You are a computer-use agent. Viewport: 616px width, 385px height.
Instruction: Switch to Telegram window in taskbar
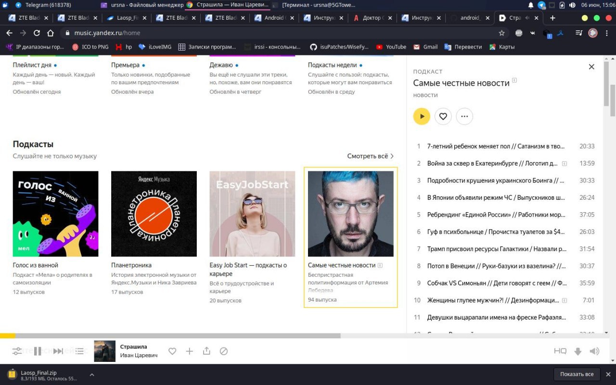click(44, 5)
